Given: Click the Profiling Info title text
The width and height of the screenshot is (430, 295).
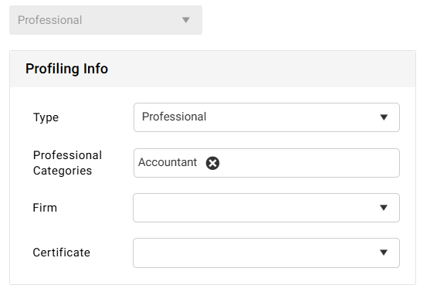Looking at the screenshot, I should 66,69.
